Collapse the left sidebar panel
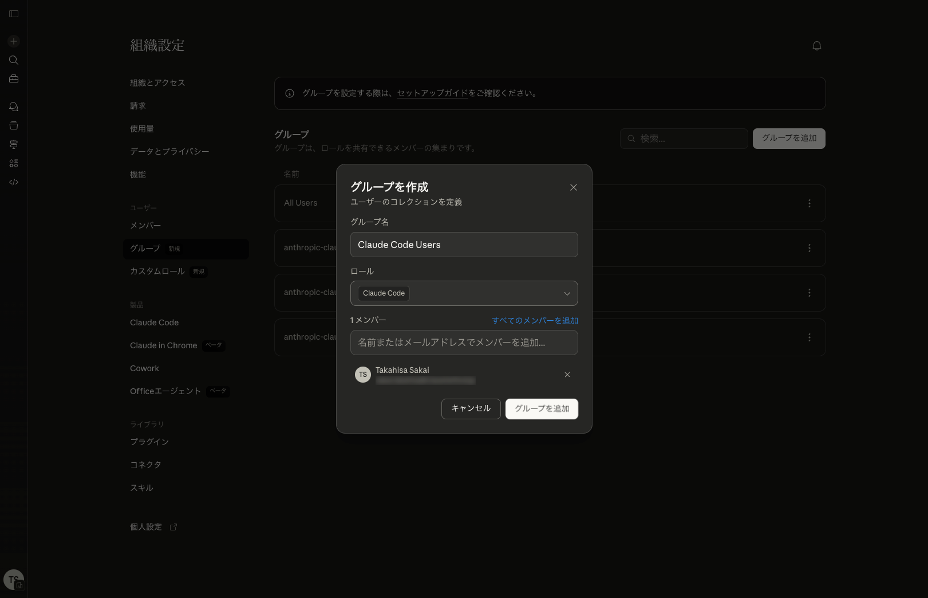The height and width of the screenshot is (598, 928). (14, 14)
